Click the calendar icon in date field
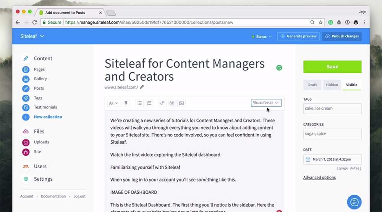 click(308, 159)
